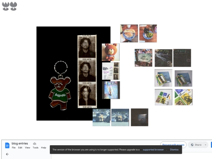
Task: Open the large bear keychain photobooth image
Action: (x=73, y=73)
